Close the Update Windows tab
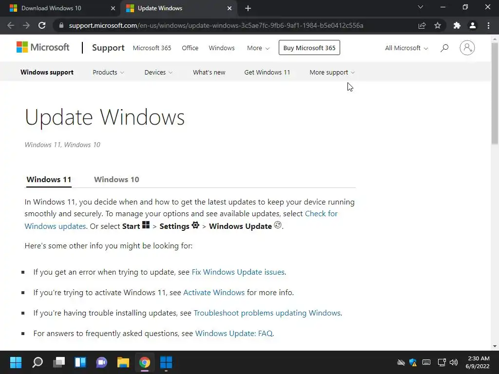499x374 pixels. click(x=229, y=8)
